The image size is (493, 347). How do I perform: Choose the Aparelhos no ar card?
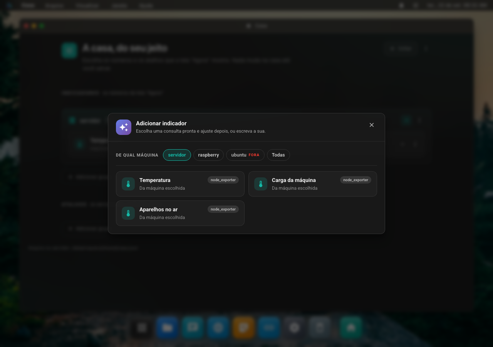[180, 213]
